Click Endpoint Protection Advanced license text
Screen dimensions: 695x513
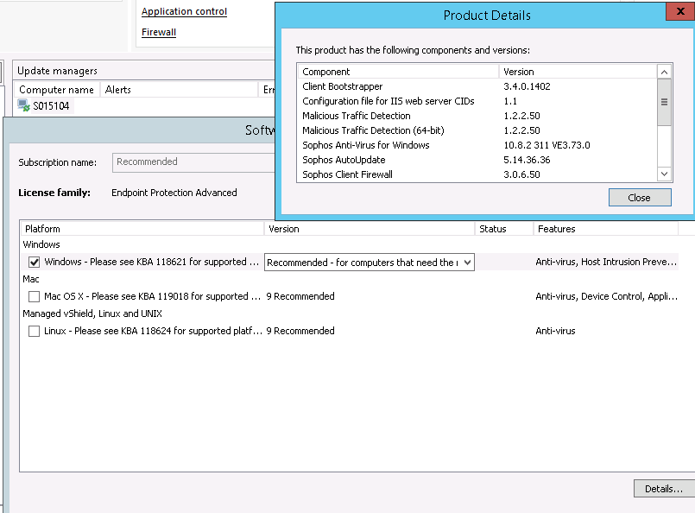coord(174,193)
